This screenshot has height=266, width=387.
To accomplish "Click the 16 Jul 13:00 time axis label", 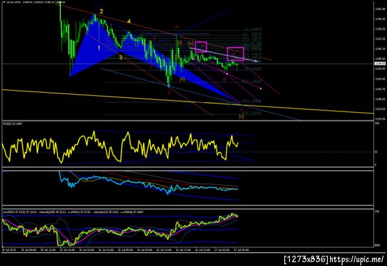I will [164, 250].
